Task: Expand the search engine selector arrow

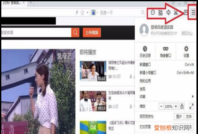Action: 97,13
